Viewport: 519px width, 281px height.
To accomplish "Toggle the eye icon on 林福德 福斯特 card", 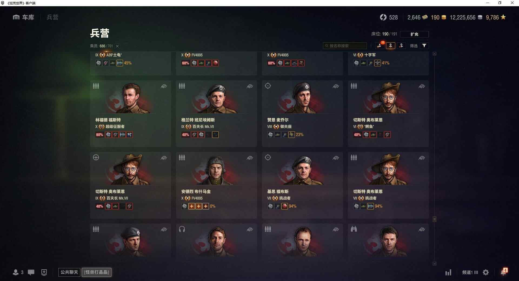I will point(164,86).
